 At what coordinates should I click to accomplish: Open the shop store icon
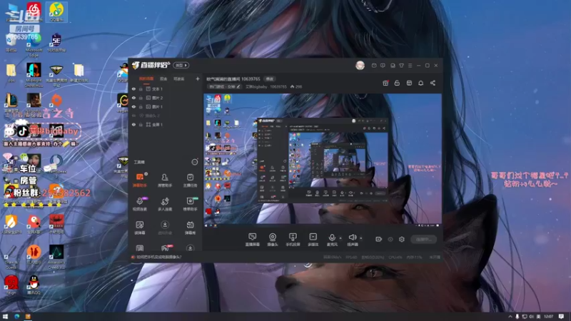[409, 83]
